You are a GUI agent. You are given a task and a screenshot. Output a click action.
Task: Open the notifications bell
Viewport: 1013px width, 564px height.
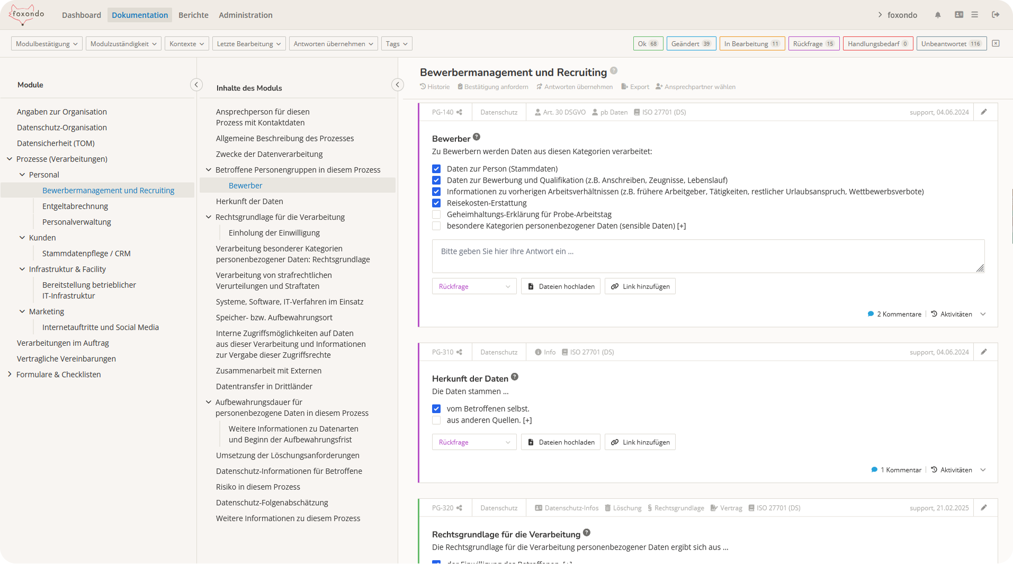pos(938,15)
